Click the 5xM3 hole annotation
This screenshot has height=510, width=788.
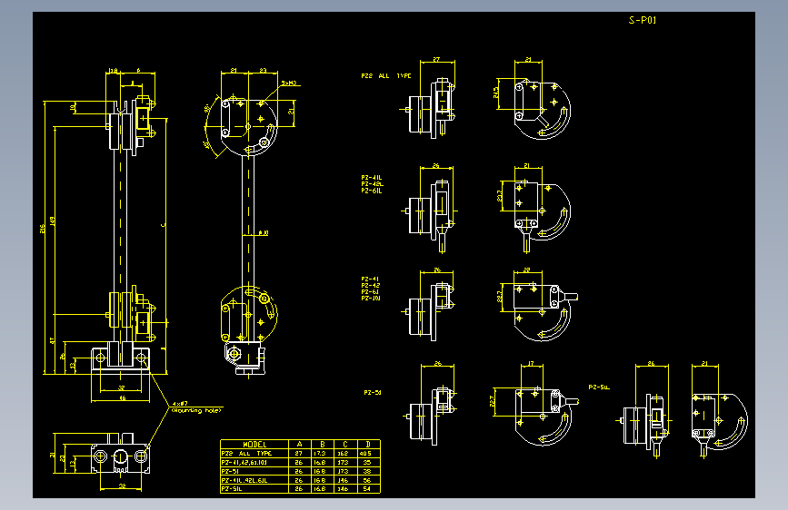point(289,83)
